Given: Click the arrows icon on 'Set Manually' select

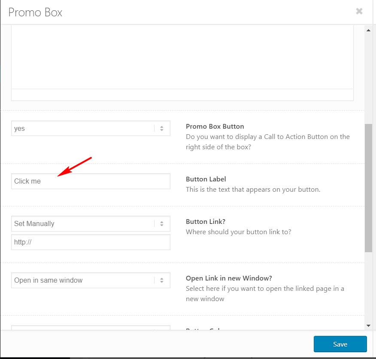Looking at the screenshot, I should click(x=162, y=223).
